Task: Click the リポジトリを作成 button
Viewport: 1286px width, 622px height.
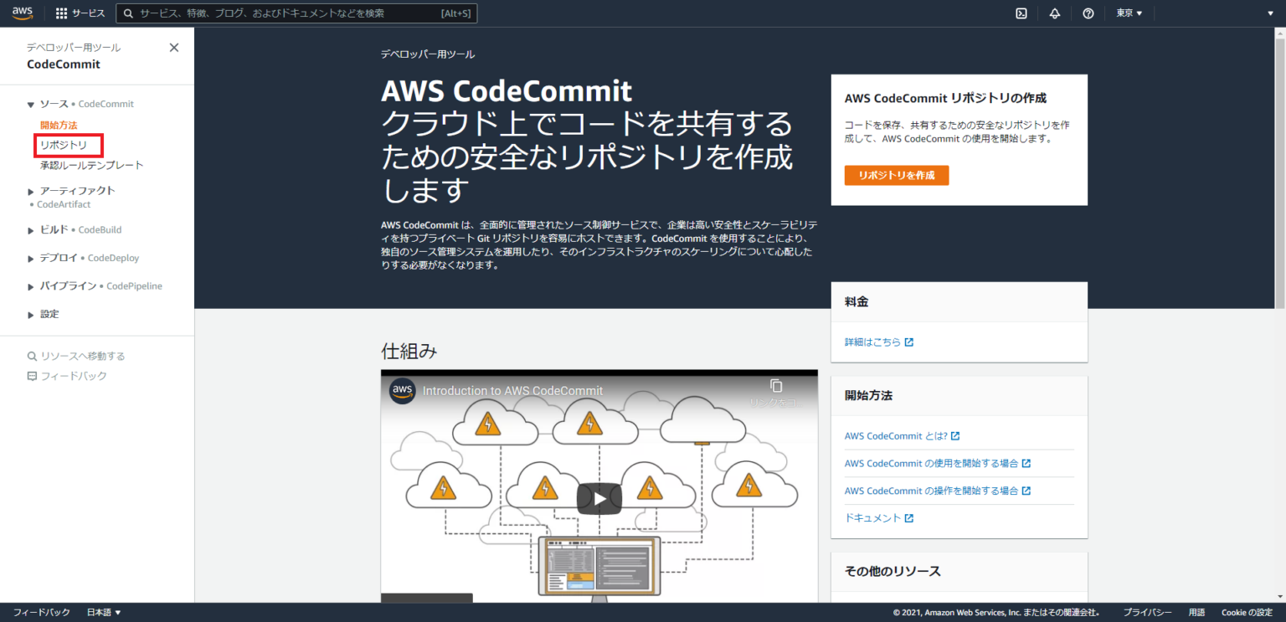Action: point(896,175)
